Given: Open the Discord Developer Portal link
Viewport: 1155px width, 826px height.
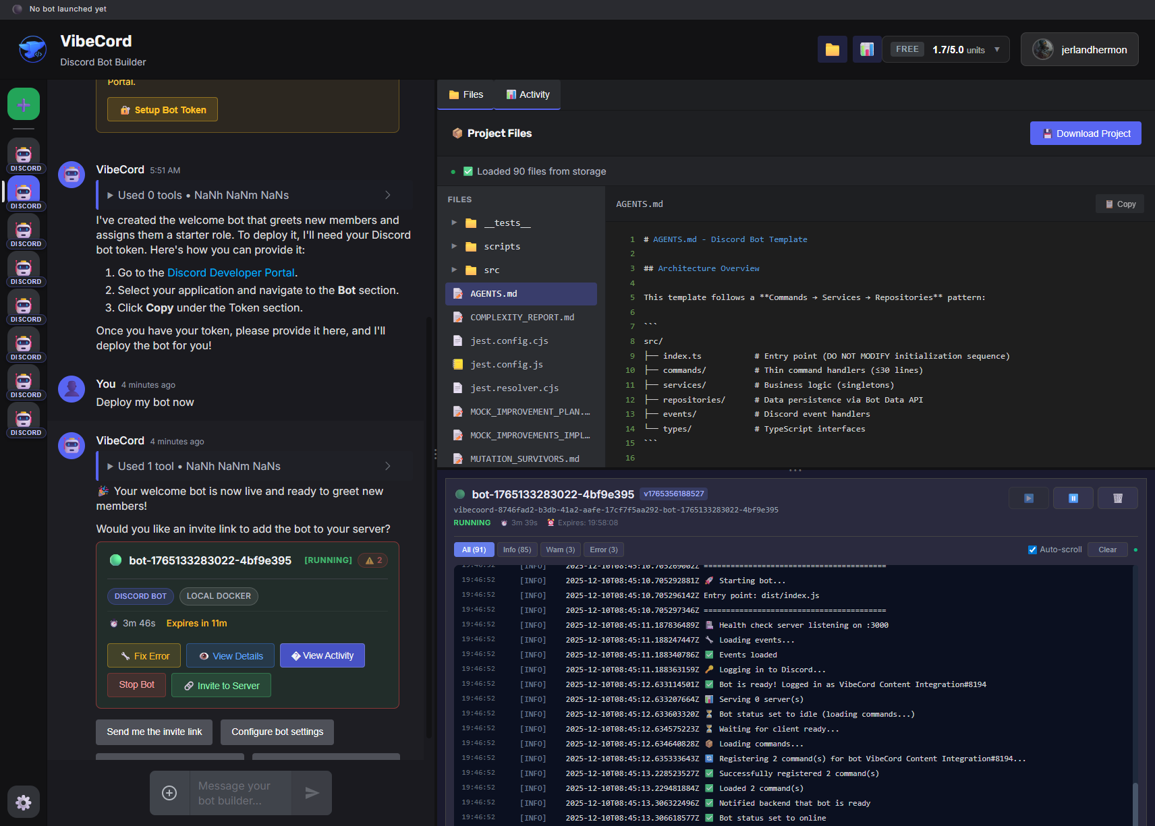Looking at the screenshot, I should [231, 272].
